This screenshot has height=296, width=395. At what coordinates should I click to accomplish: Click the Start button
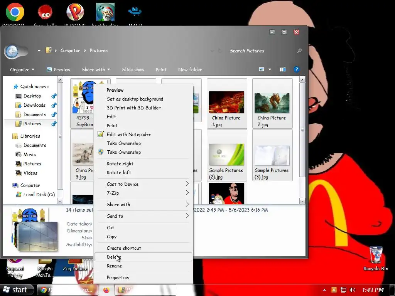pos(17,290)
